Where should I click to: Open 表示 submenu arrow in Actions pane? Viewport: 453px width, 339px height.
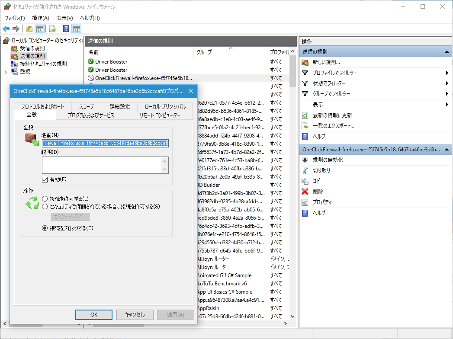pyautogui.click(x=447, y=105)
